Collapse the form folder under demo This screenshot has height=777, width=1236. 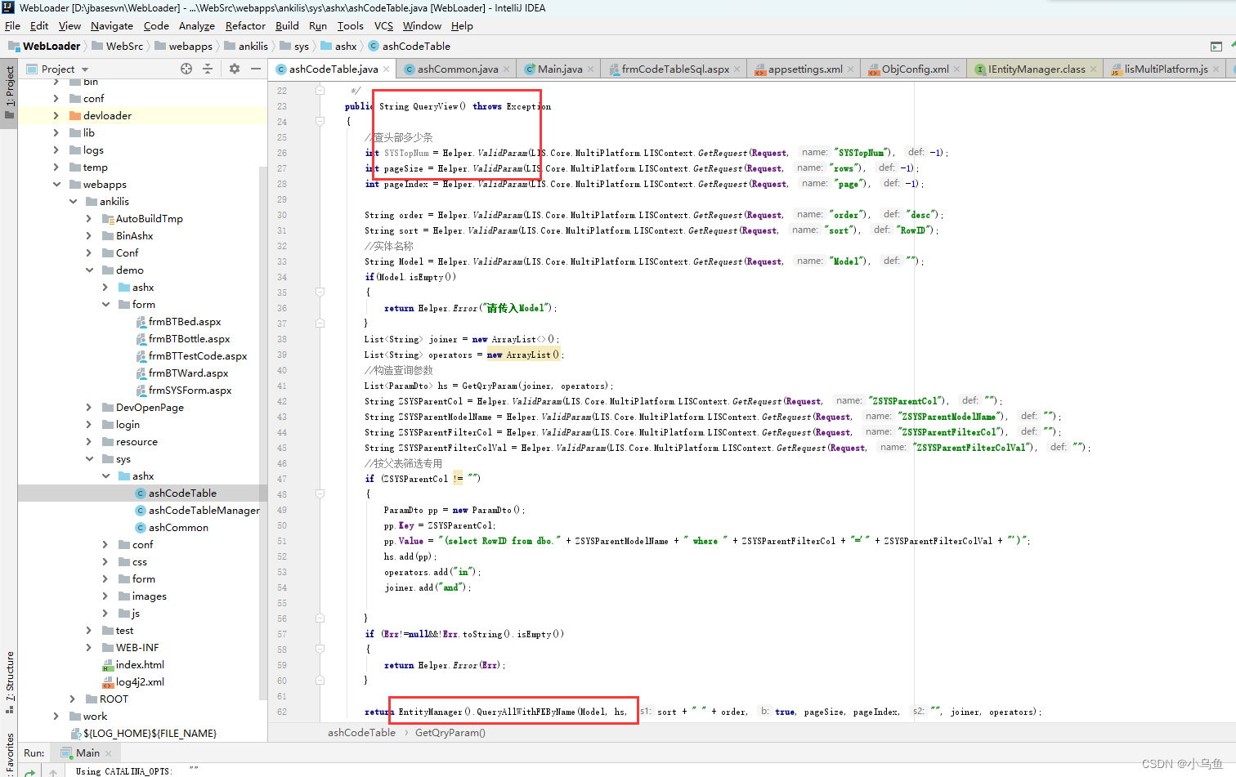pos(105,305)
